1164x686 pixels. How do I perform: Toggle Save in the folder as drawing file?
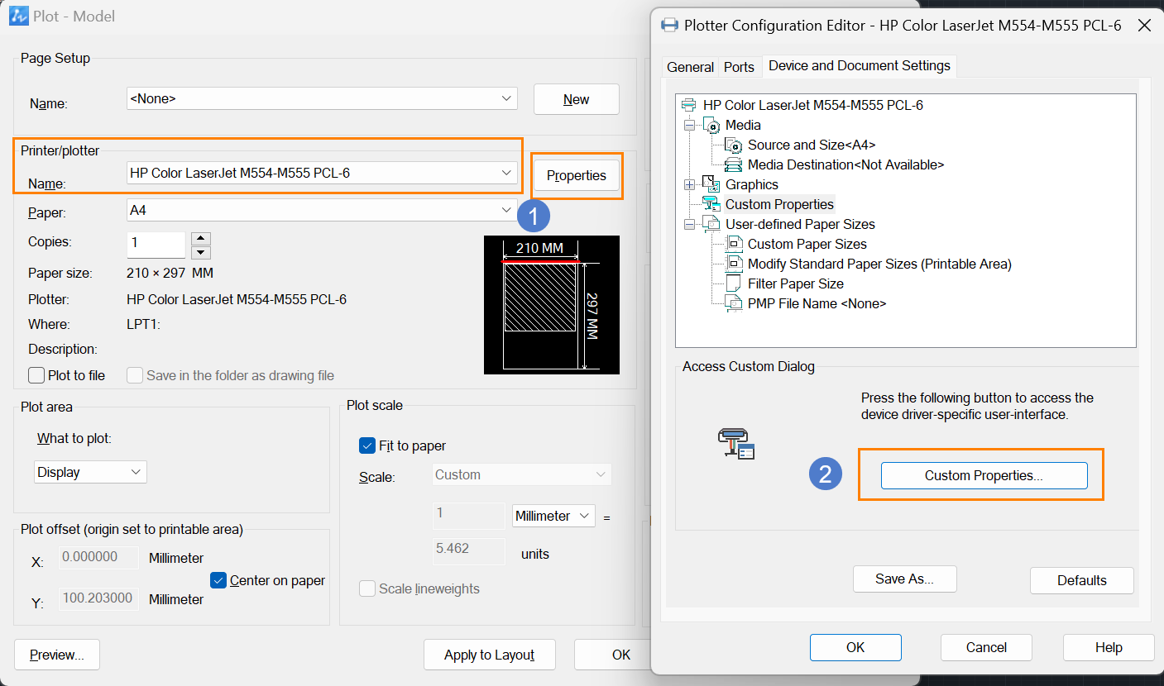click(135, 375)
